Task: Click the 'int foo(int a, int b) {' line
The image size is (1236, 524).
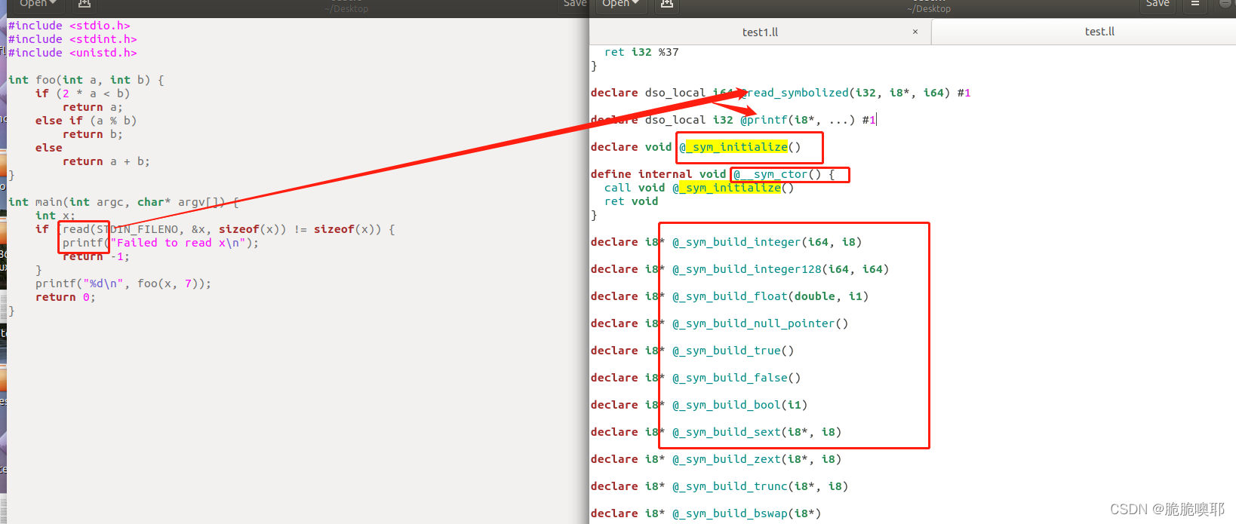Action: 86,80
